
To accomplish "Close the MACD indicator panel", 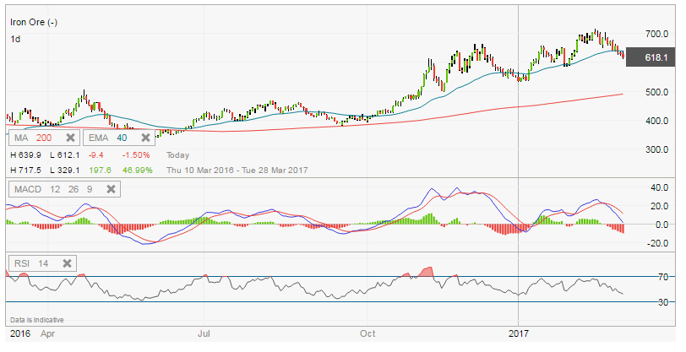I will (112, 189).
